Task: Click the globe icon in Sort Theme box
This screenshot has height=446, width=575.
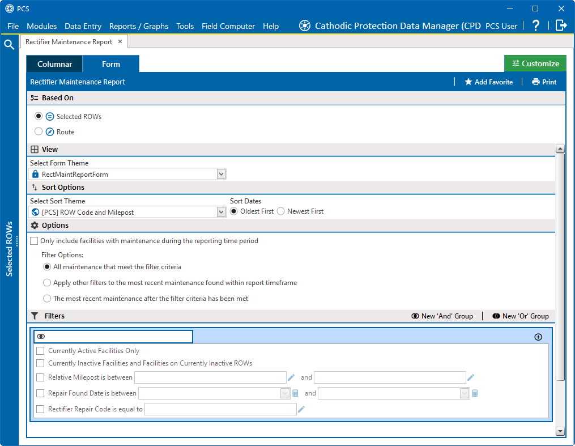Action: pos(36,212)
